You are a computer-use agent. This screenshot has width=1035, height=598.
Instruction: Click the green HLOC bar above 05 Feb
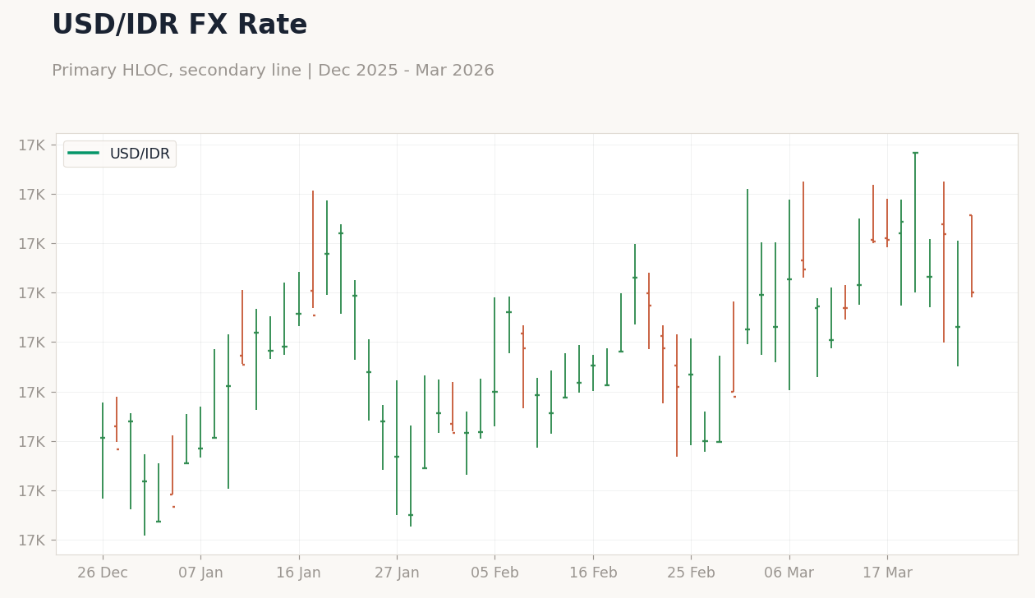click(x=494, y=361)
